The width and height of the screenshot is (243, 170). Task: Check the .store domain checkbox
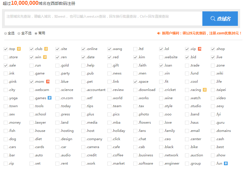pyautogui.click(x=6, y=57)
